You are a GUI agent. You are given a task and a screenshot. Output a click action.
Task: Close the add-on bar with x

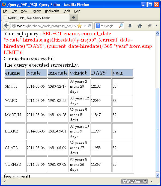pos(5,181)
